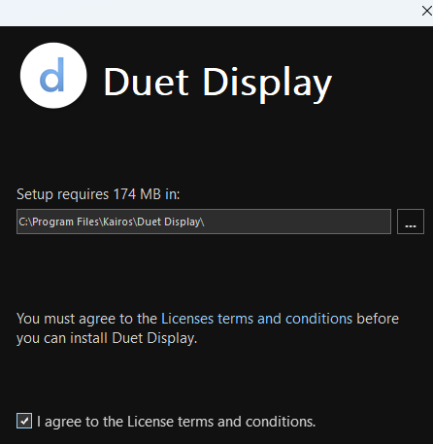Screen dimensions: 433x444
Task: Click the "you can install Duet Display." line
Action: point(107,338)
